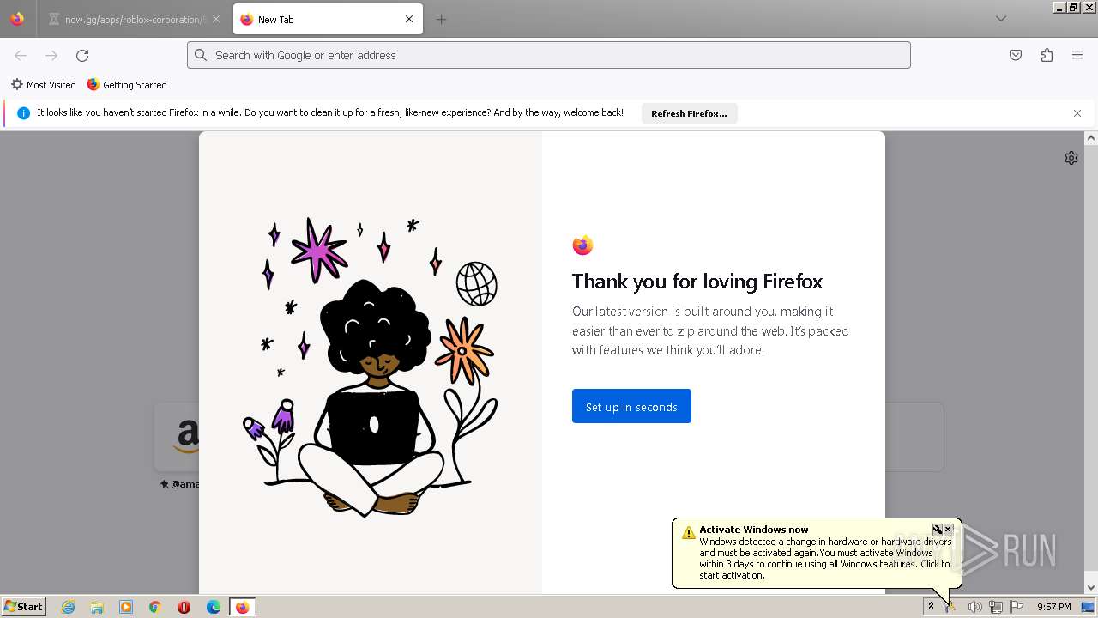Screen dimensions: 1098x618
Task: Click the Amazon shortcut tile
Action: point(177,436)
